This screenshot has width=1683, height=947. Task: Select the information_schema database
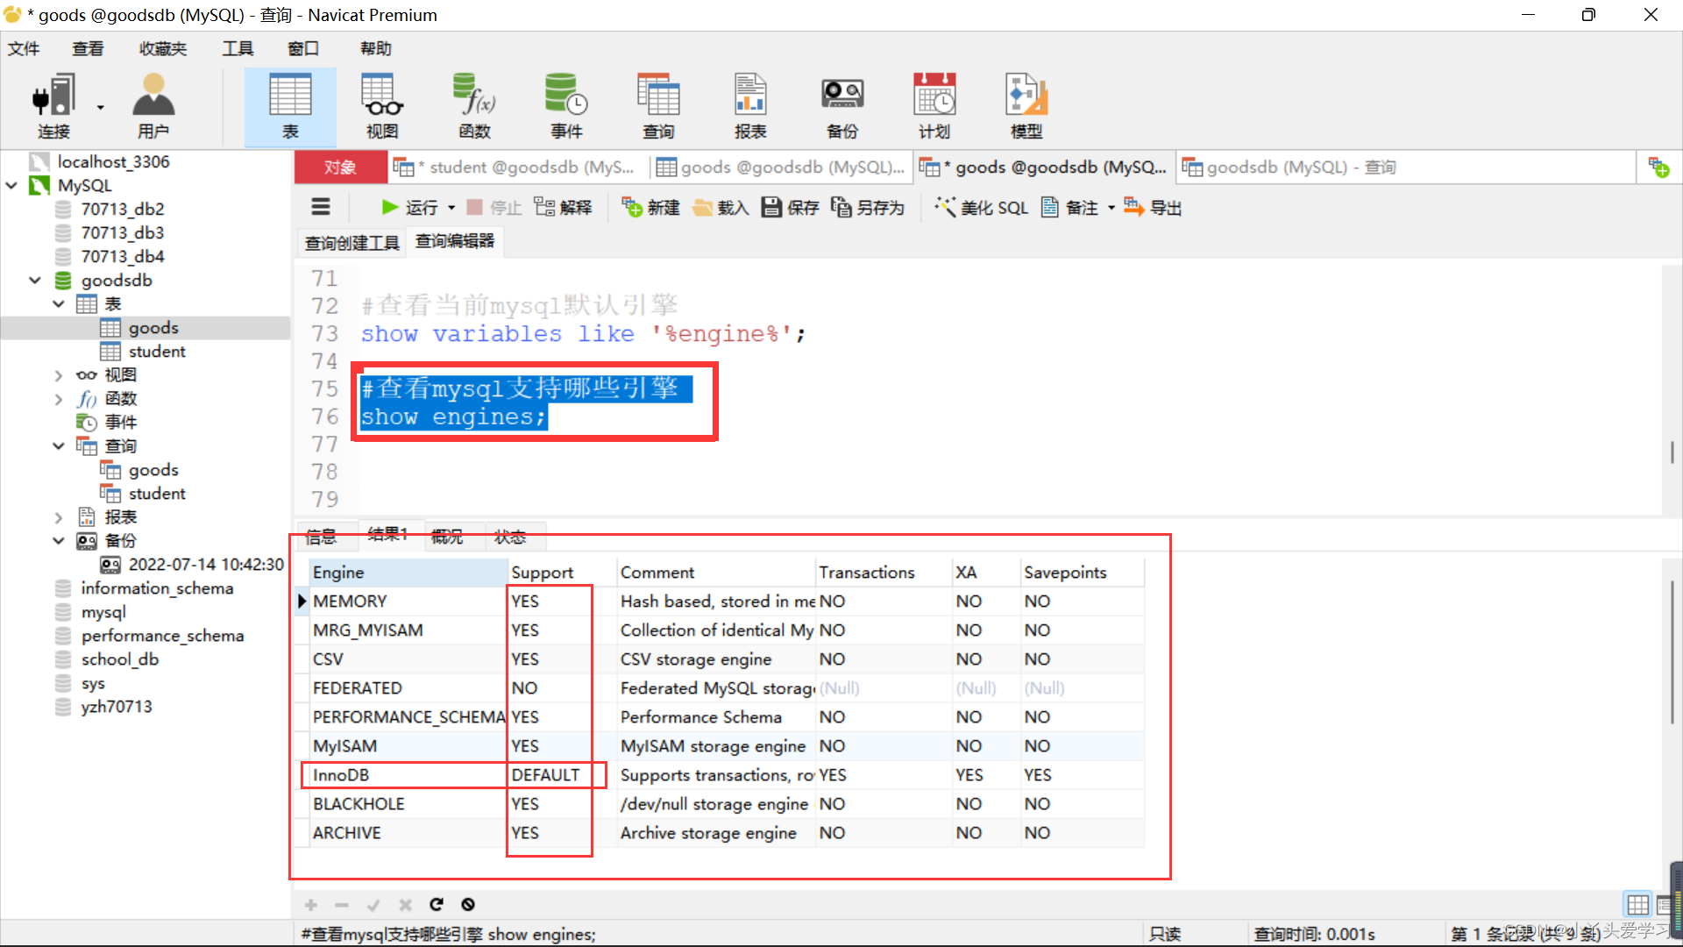point(157,587)
